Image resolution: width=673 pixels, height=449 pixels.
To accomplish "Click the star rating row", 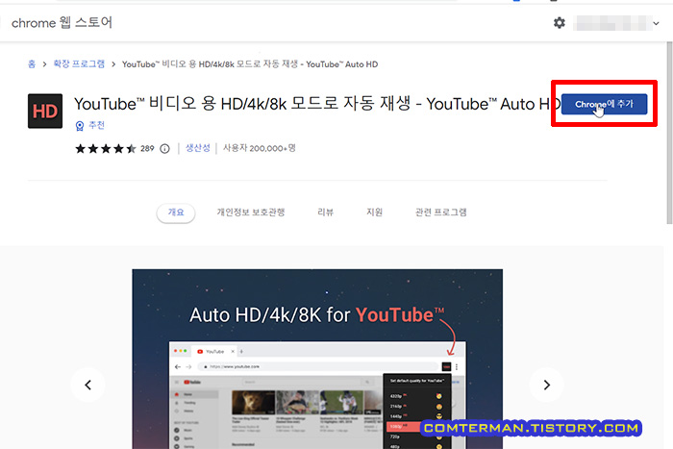I will click(x=106, y=148).
